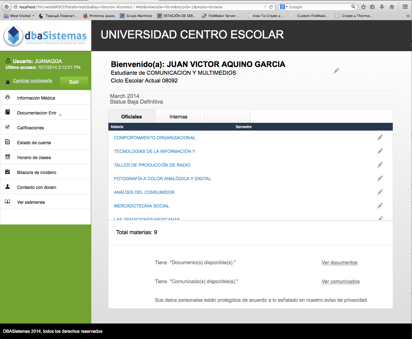Image resolution: width=412 pixels, height=339 pixels.
Task: Select the Oficiales tab
Action: [131, 117]
